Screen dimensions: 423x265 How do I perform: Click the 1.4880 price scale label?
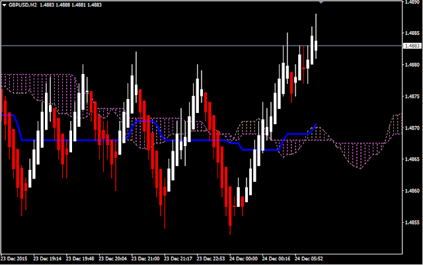[x=412, y=65]
